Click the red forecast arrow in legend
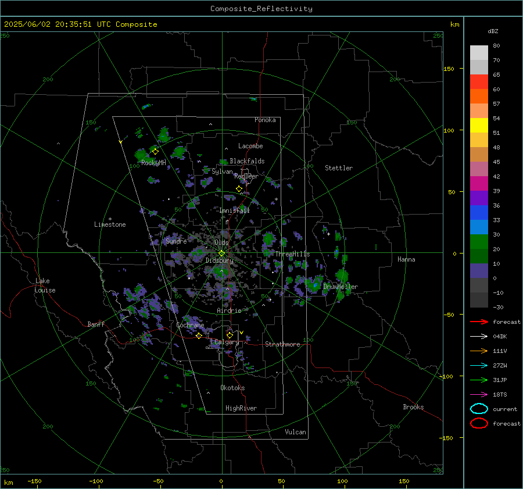523x489 pixels. [479, 322]
